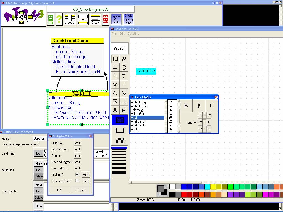The image size is (283, 212).
Task: Pick the cyan color swatch
Action: click(207, 187)
